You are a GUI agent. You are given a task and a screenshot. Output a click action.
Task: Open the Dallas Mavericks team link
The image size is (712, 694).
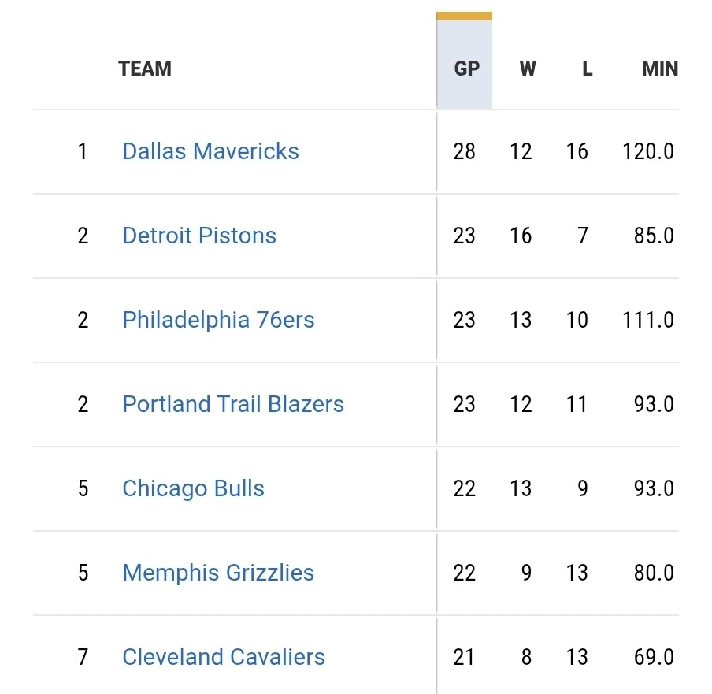[210, 151]
